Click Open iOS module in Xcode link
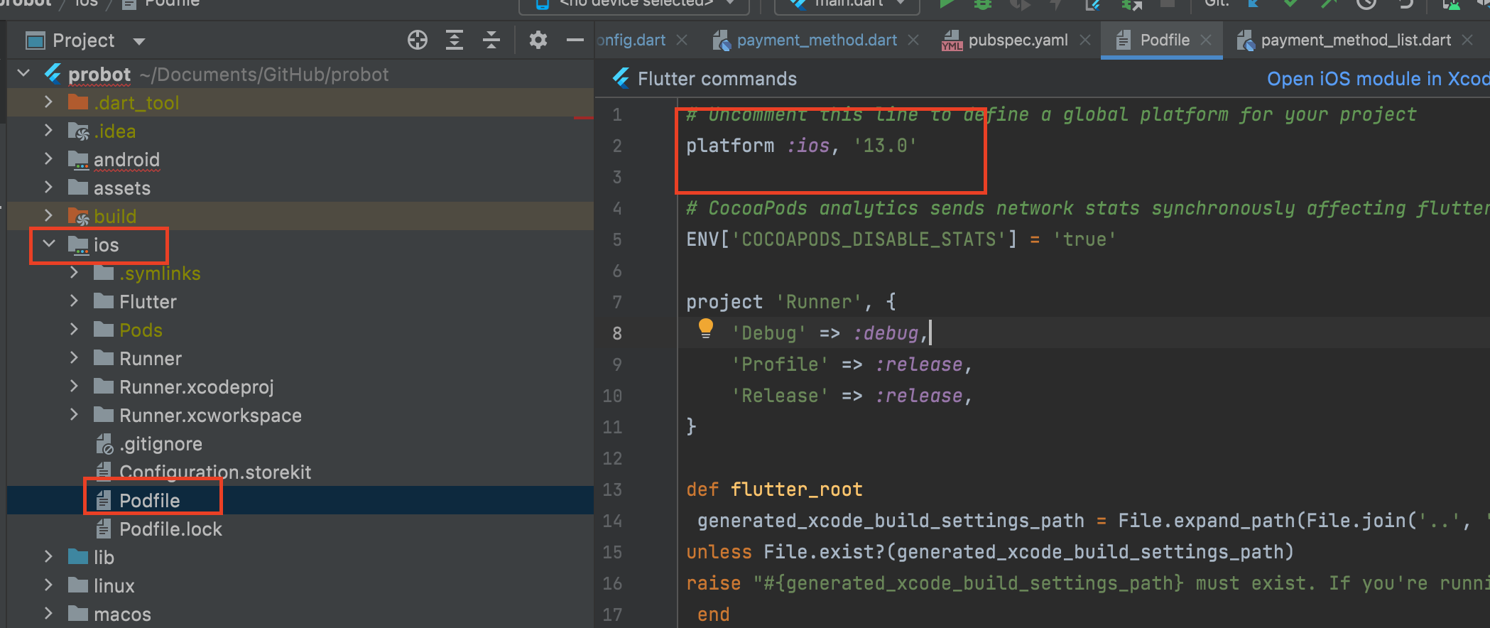Viewport: 1490px width, 628px height. pyautogui.click(x=1376, y=79)
